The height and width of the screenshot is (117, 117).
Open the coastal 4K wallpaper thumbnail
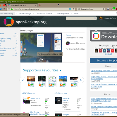[63, 79]
